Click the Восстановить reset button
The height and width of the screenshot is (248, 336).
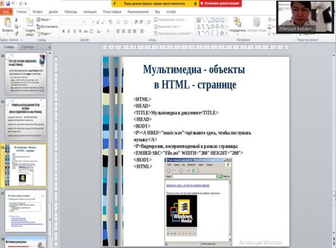[x=48, y=26]
